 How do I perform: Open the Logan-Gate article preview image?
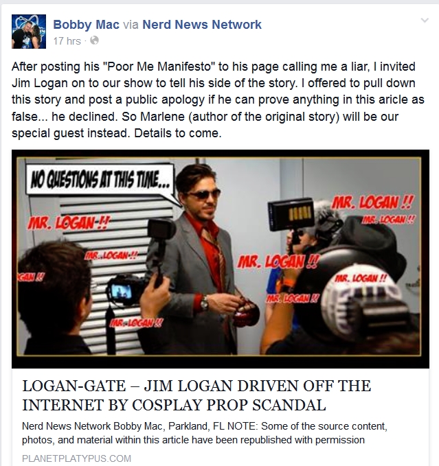coord(221,259)
